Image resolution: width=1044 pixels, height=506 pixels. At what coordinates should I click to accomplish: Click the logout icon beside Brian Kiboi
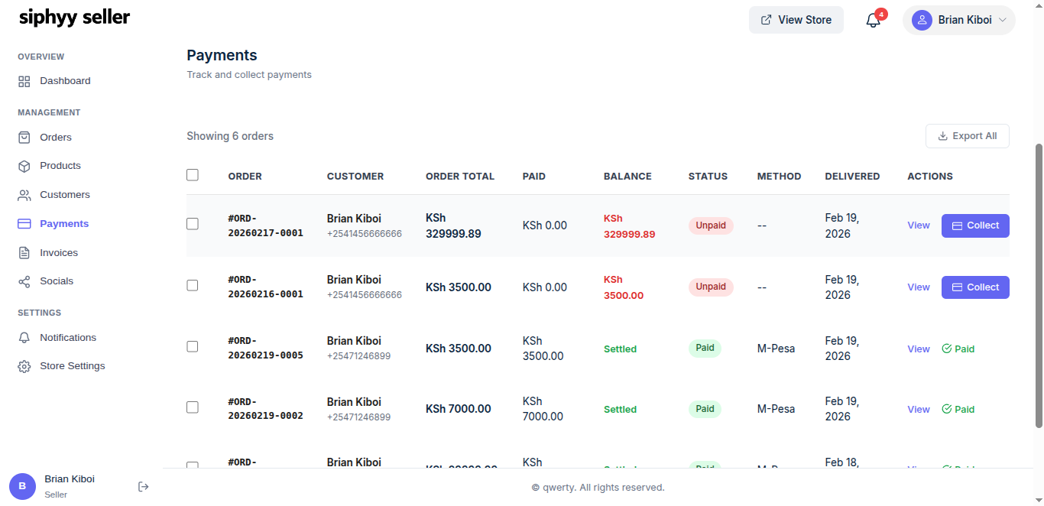point(143,486)
